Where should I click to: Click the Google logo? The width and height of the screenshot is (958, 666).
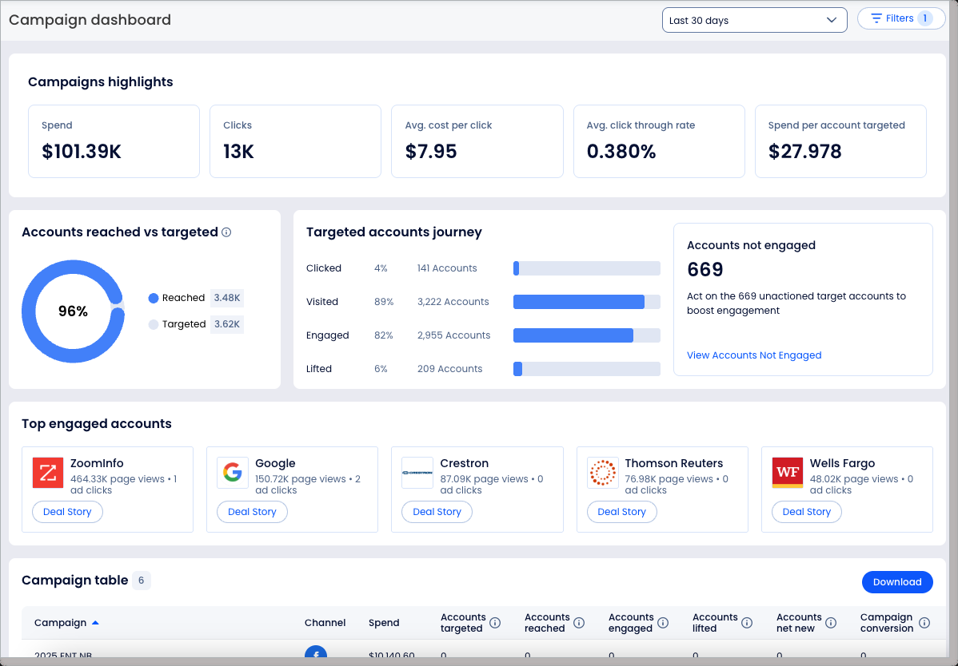[232, 473]
